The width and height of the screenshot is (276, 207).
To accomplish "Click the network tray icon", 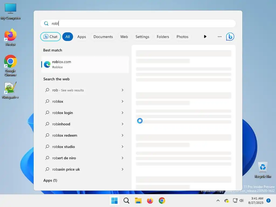I will pos(235,201).
